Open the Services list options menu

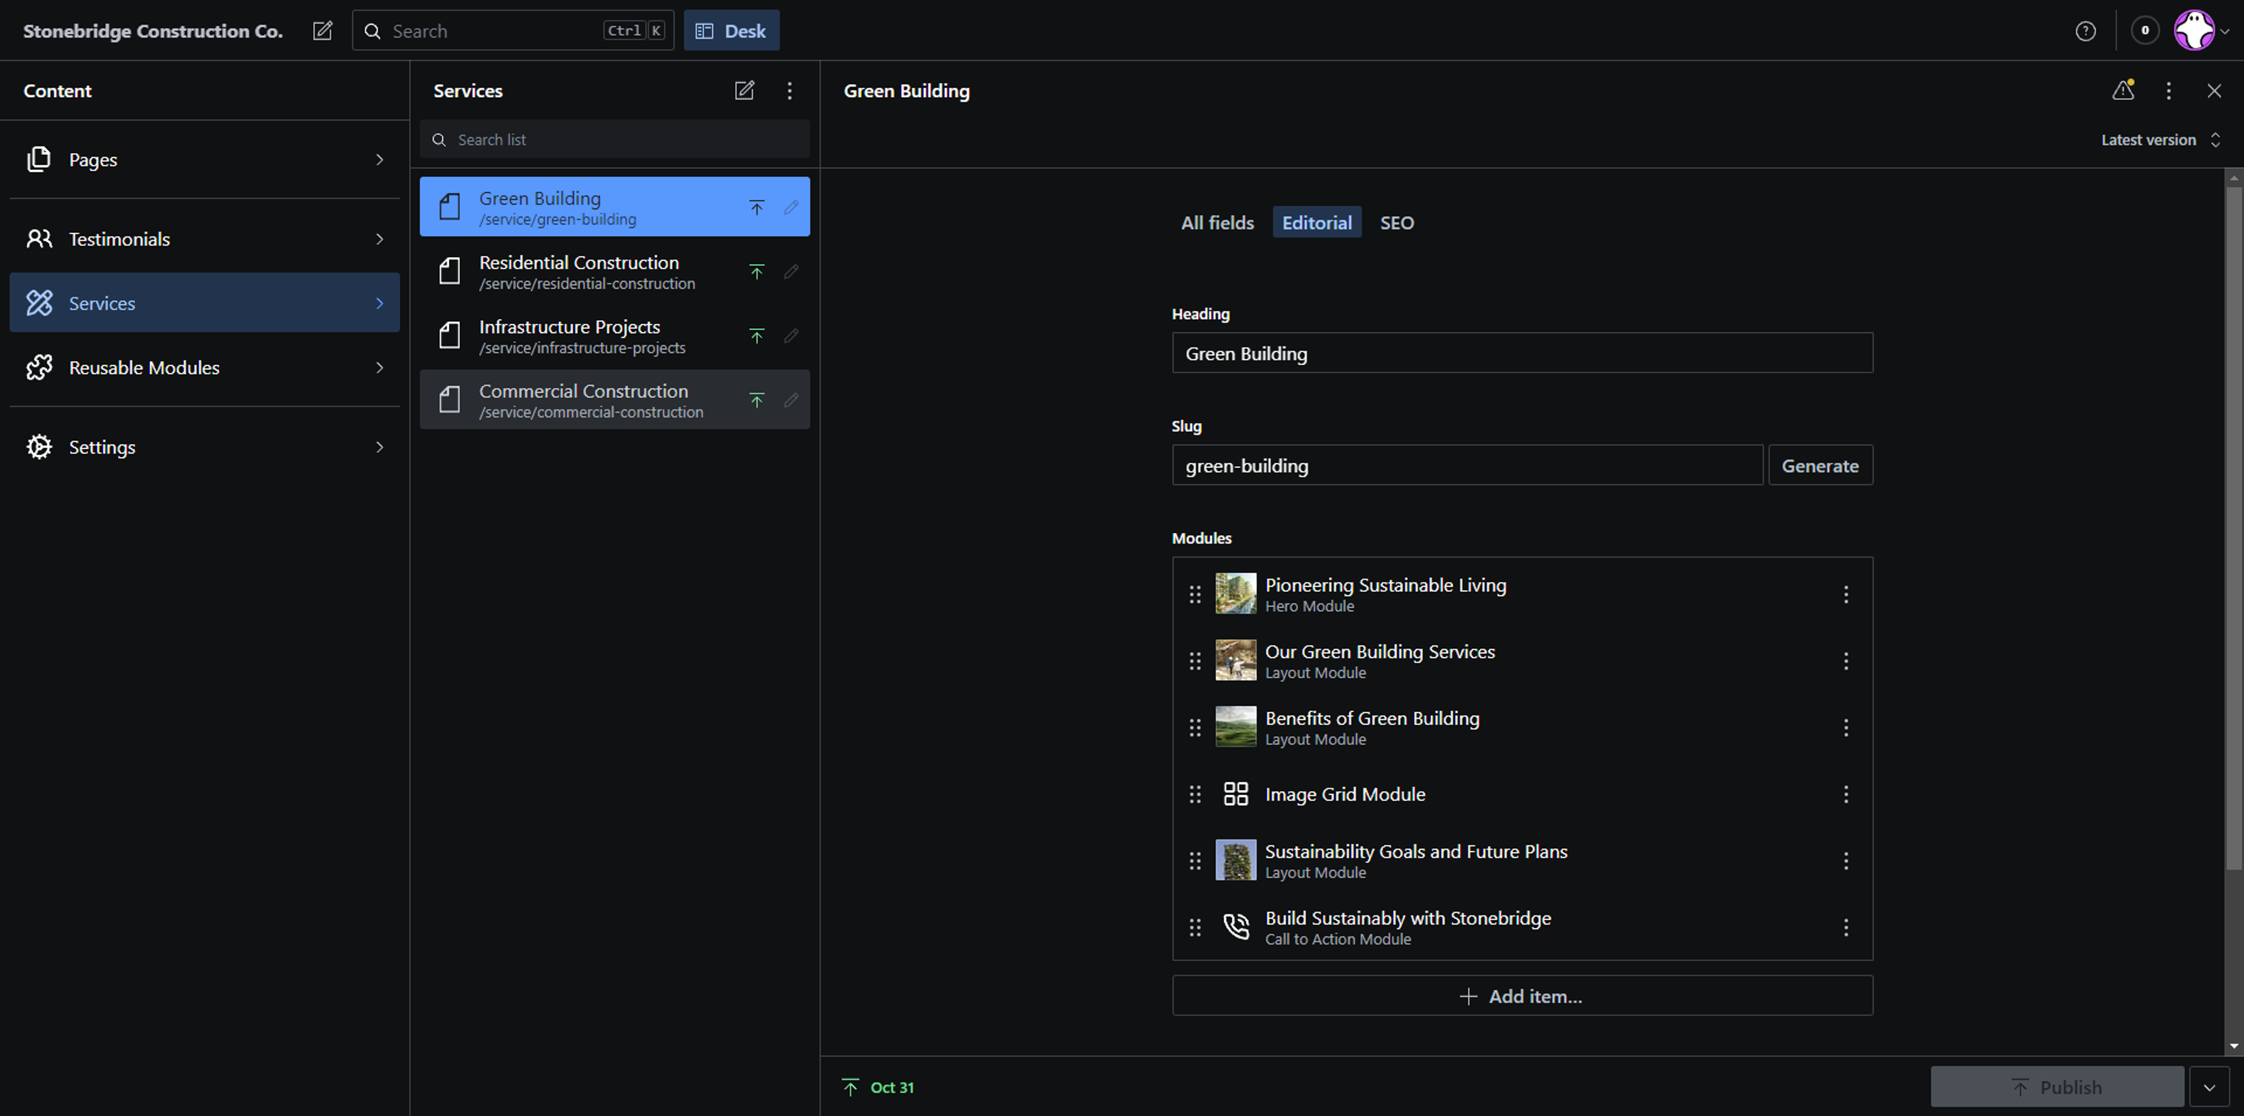tap(789, 91)
